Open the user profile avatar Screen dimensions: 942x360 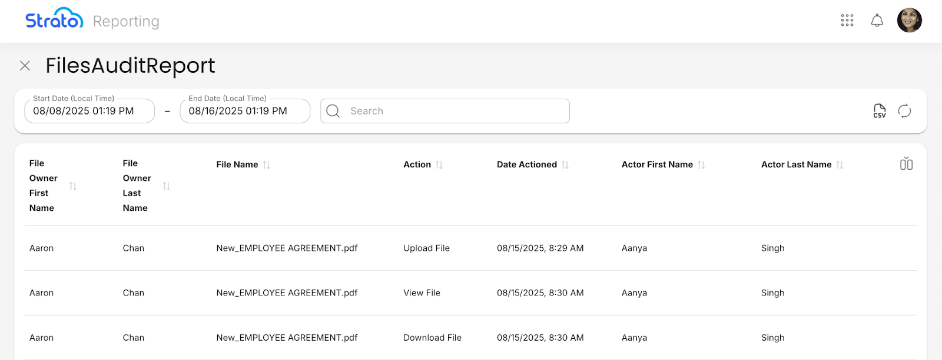[x=909, y=21]
